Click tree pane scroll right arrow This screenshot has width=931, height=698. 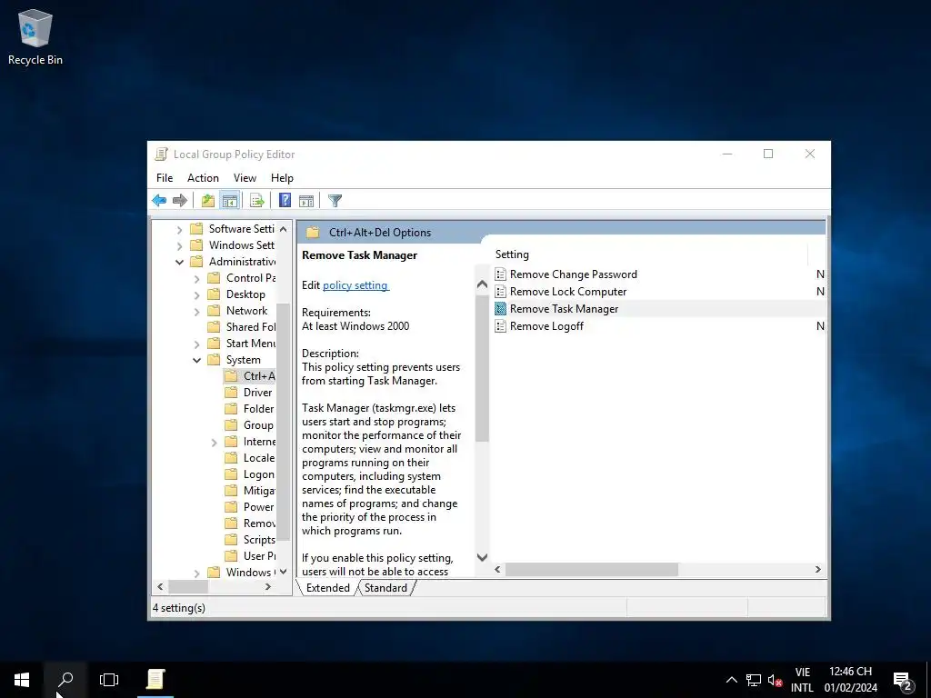(268, 586)
